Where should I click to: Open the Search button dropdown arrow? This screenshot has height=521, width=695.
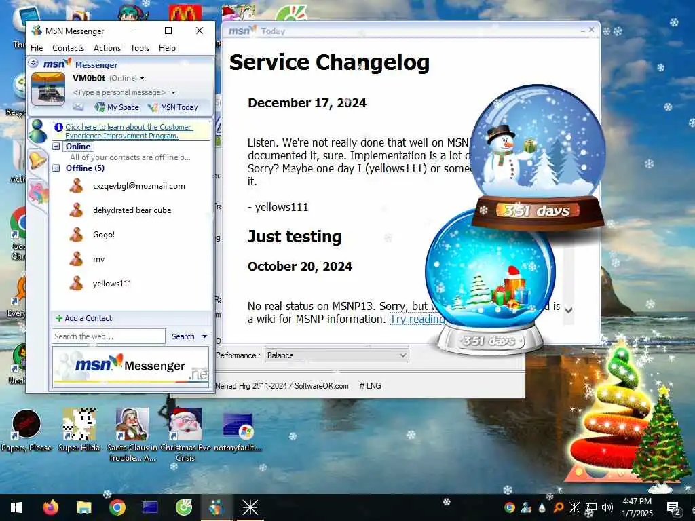205,336
